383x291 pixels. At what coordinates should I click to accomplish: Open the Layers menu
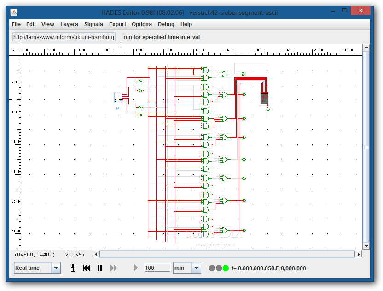69,24
